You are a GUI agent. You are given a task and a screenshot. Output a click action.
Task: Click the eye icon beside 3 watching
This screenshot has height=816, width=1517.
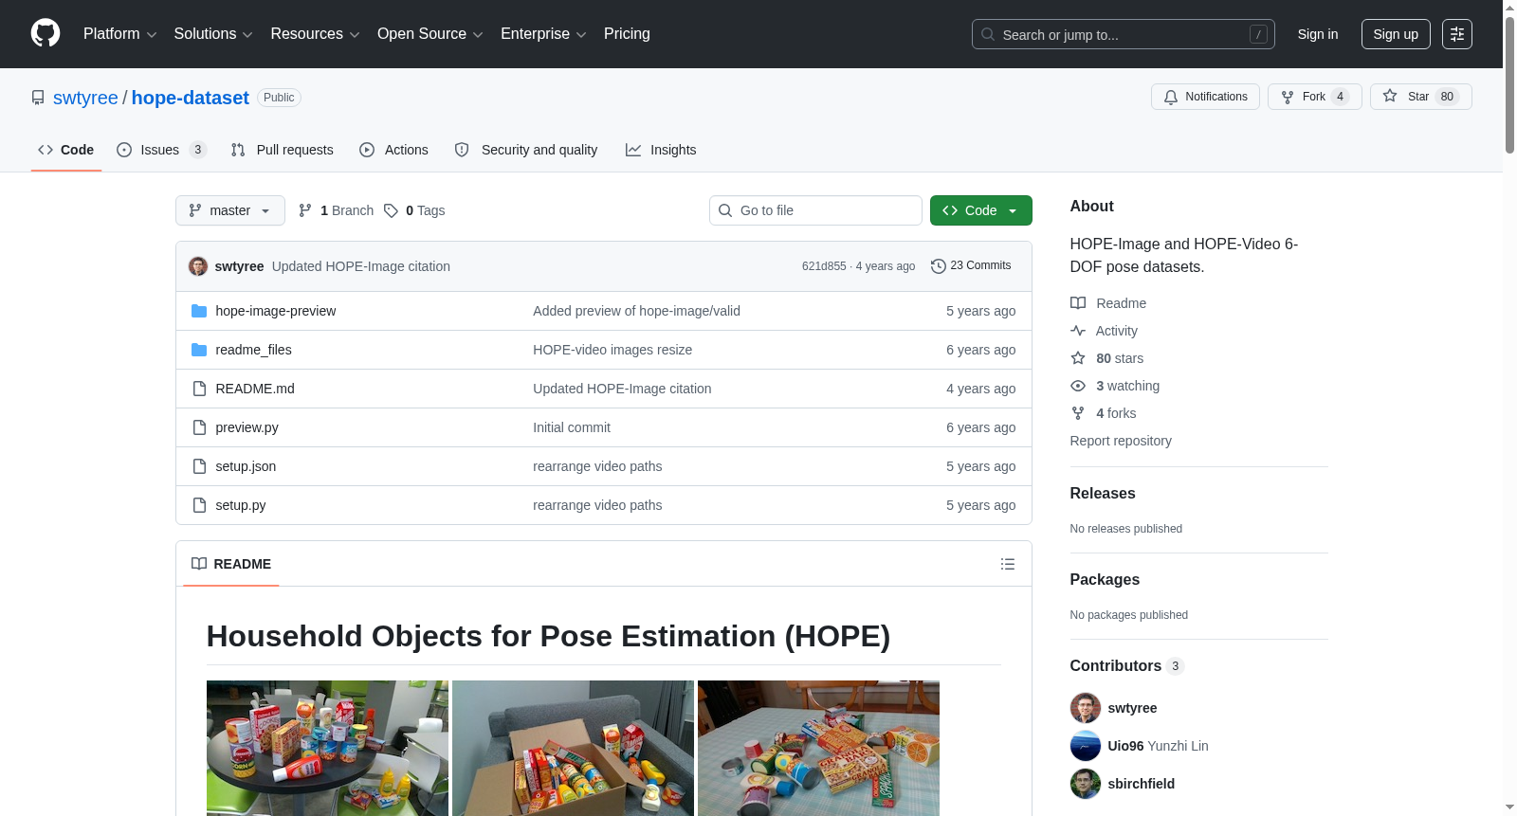click(1078, 386)
